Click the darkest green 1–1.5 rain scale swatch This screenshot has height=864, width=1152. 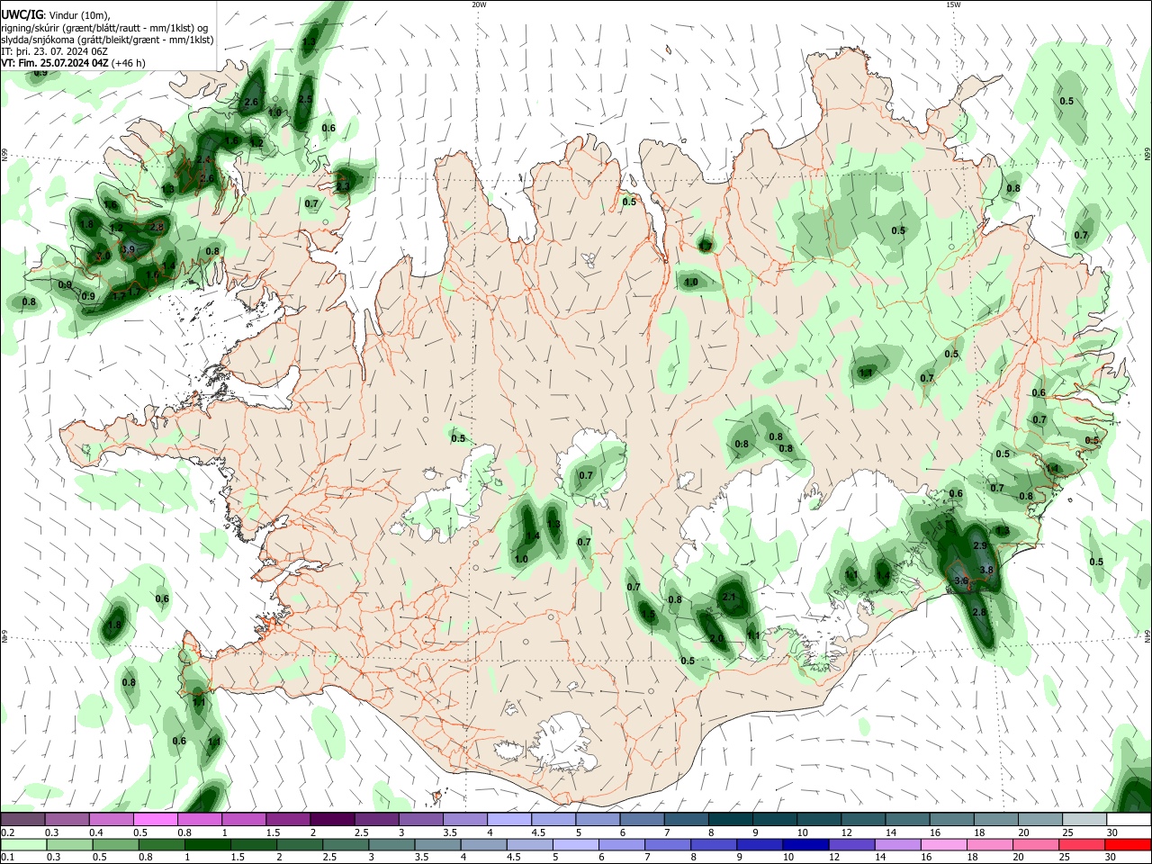(207, 845)
